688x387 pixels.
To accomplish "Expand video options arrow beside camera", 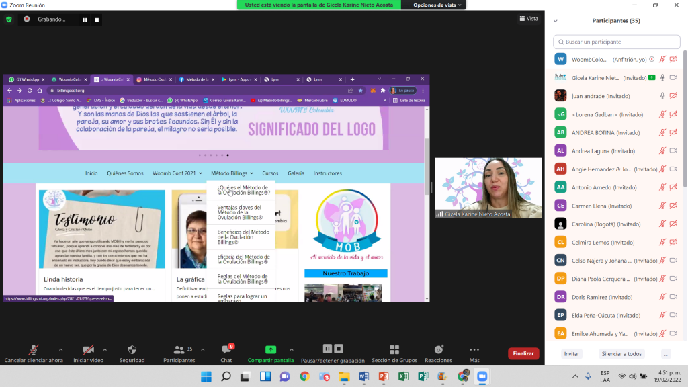I will point(105,349).
